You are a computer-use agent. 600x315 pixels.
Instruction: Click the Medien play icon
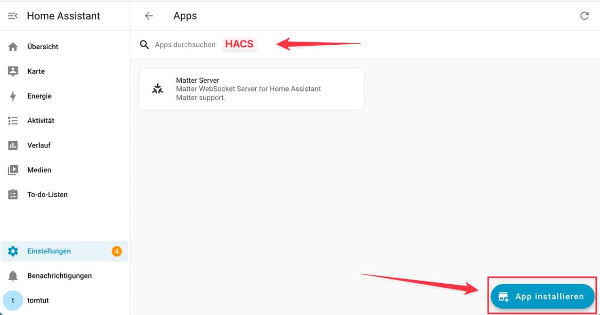[x=13, y=170]
